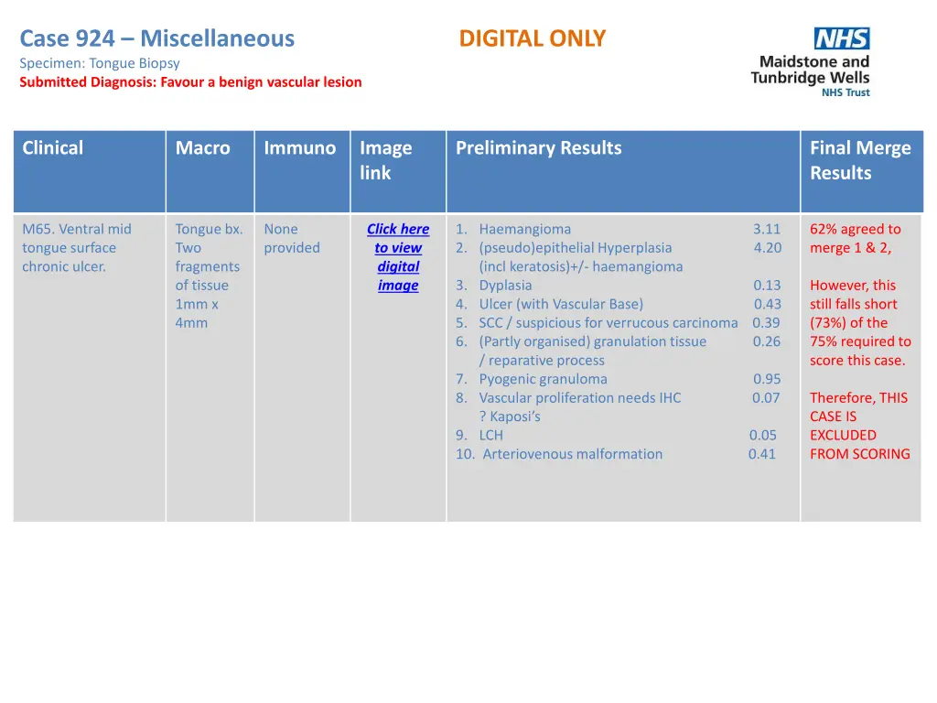Click '(incl keratosis)+/- haemangioma' line
The height and width of the screenshot is (703, 937).
pos(581,266)
